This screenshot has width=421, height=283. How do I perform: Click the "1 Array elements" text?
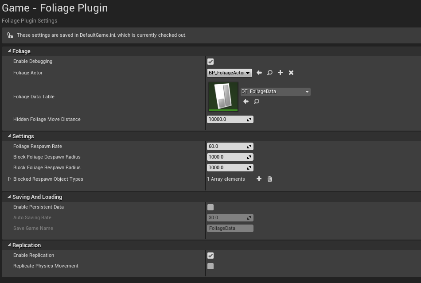point(226,179)
